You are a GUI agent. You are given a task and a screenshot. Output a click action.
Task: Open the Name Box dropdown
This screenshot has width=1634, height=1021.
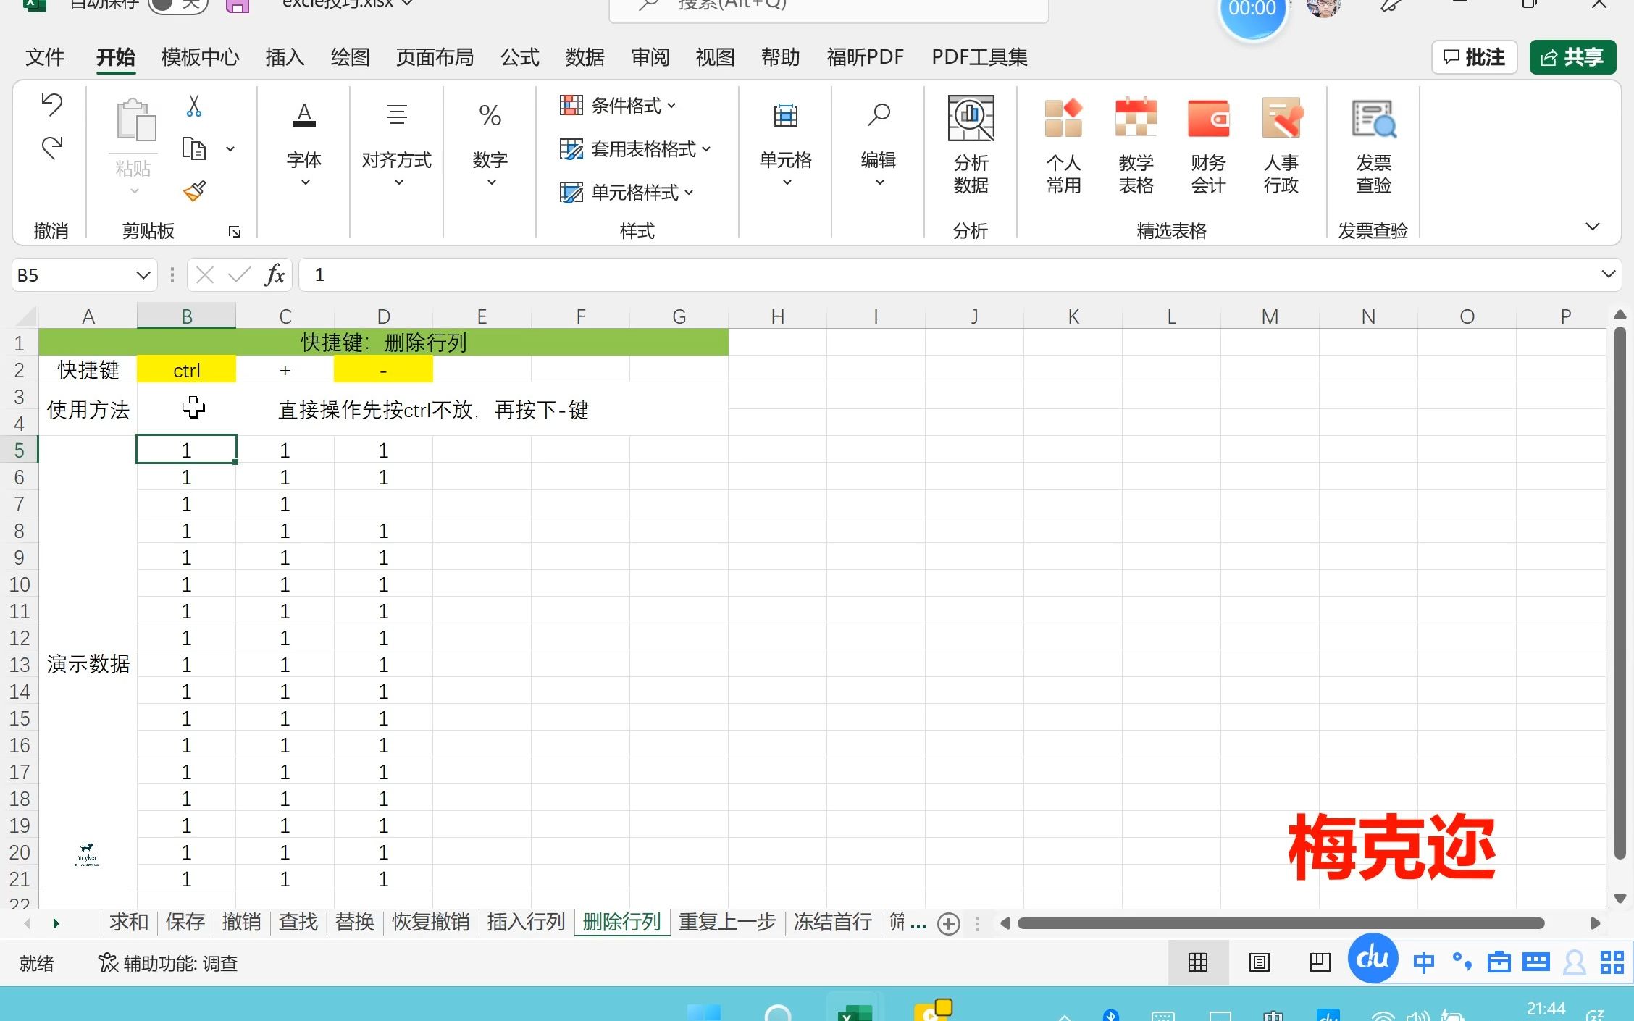(x=142, y=274)
